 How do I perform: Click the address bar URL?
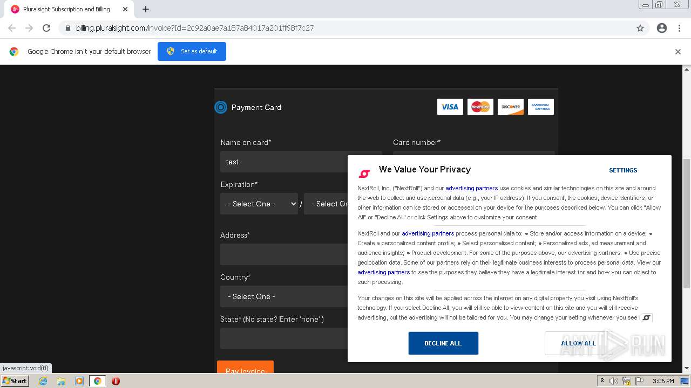195,28
